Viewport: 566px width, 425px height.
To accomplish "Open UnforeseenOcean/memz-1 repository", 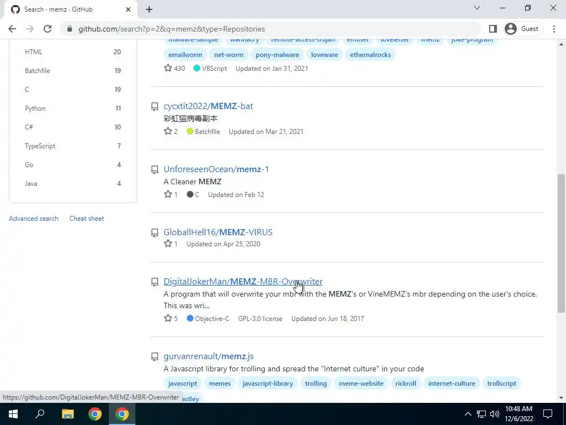I will tap(216, 169).
